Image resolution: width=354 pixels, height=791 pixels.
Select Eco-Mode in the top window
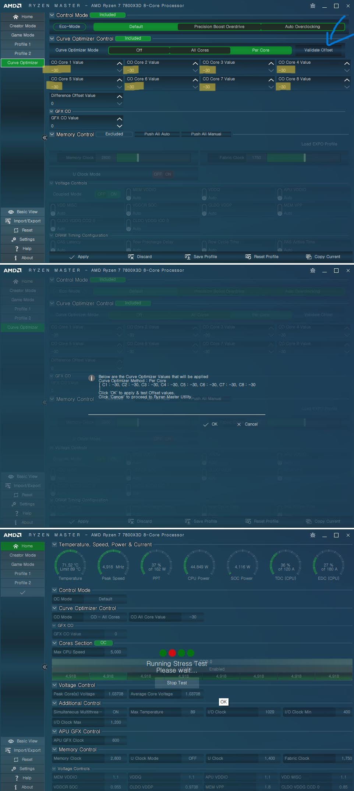pos(70,27)
